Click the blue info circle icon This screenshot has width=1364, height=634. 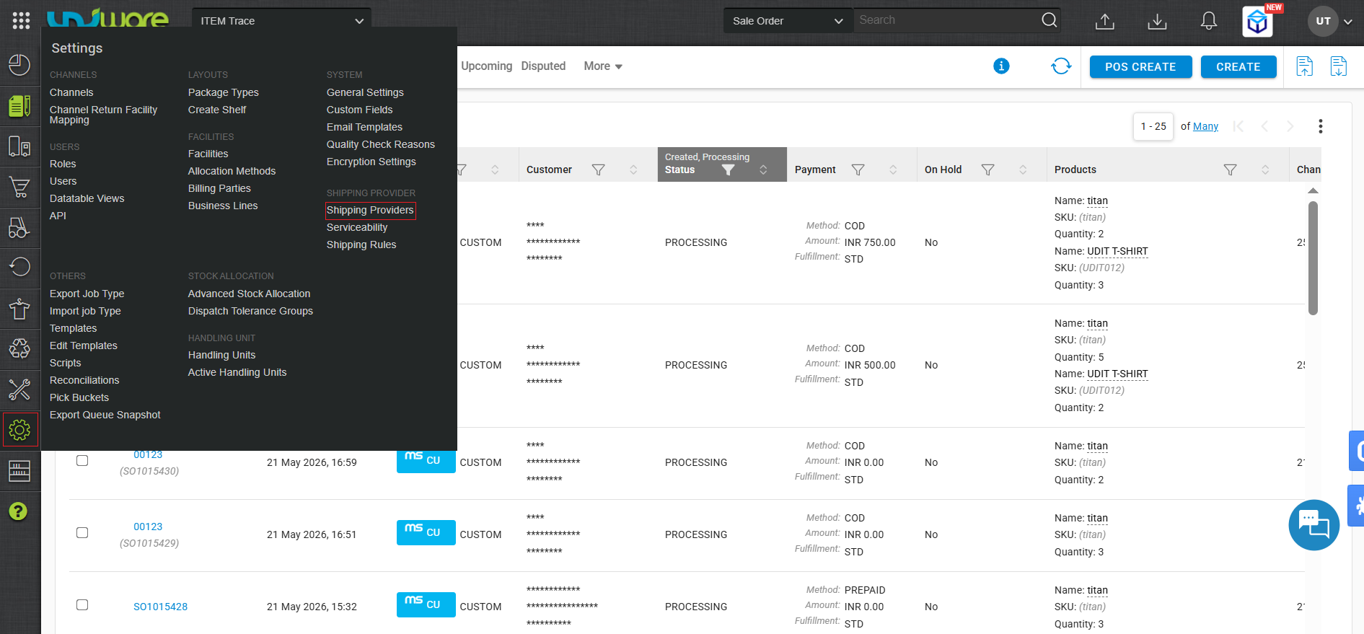click(1001, 66)
